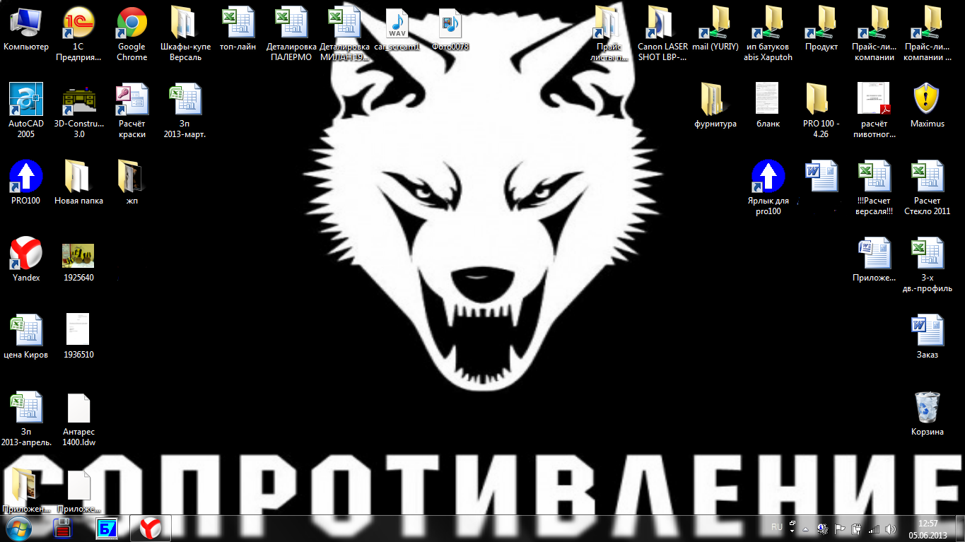965x542 pixels.
Task: Click the PRO100 desktop shortcut
Action: click(26, 177)
